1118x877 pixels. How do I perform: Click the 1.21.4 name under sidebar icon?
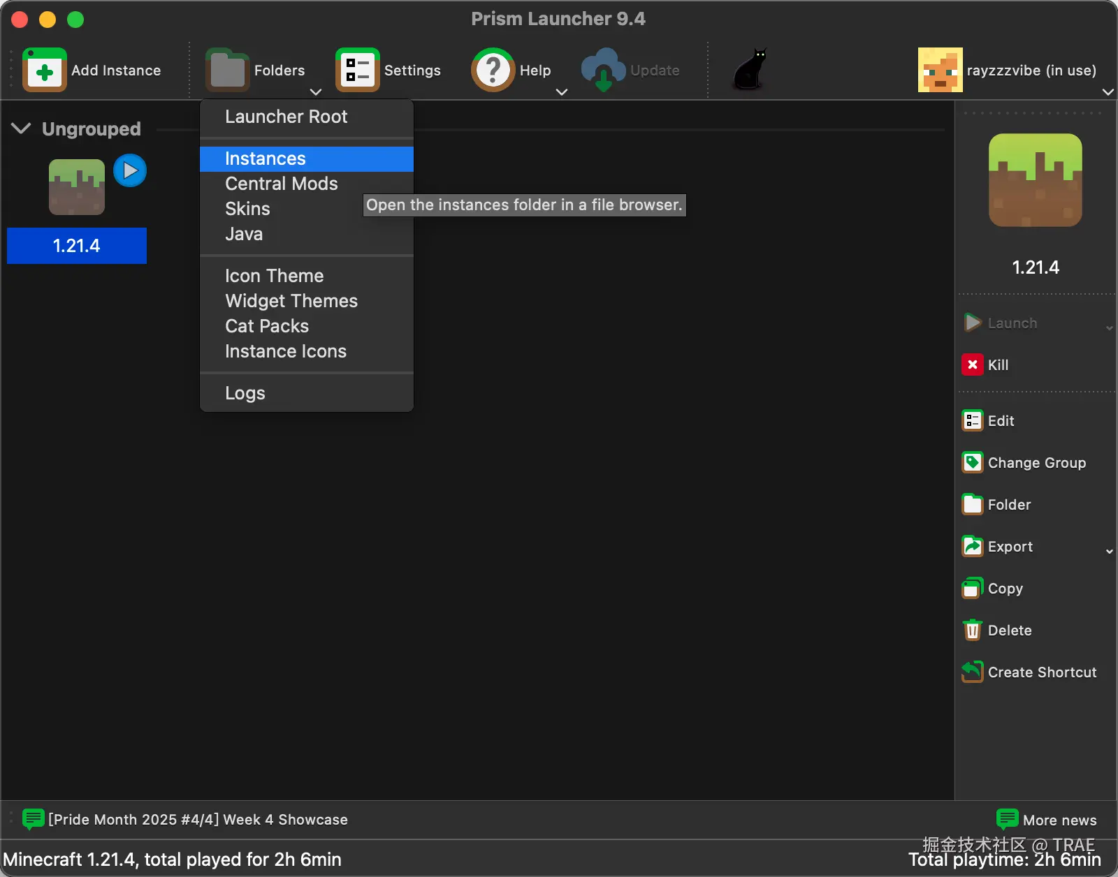tap(1036, 267)
